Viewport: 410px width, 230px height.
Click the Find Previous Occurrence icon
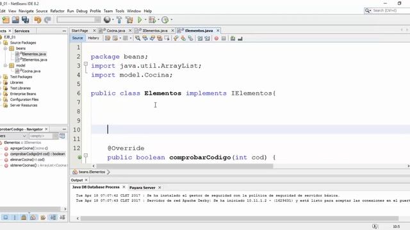(145, 38)
